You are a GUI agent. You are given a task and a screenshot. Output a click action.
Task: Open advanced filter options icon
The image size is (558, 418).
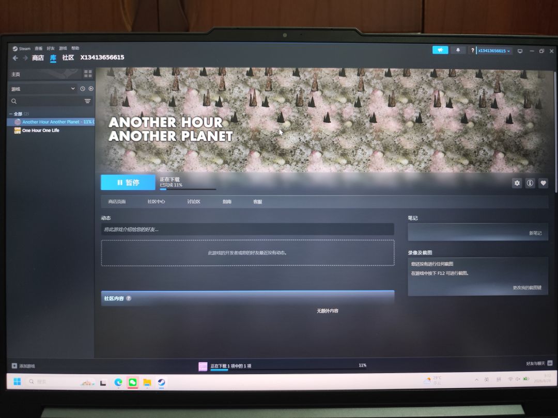87,101
